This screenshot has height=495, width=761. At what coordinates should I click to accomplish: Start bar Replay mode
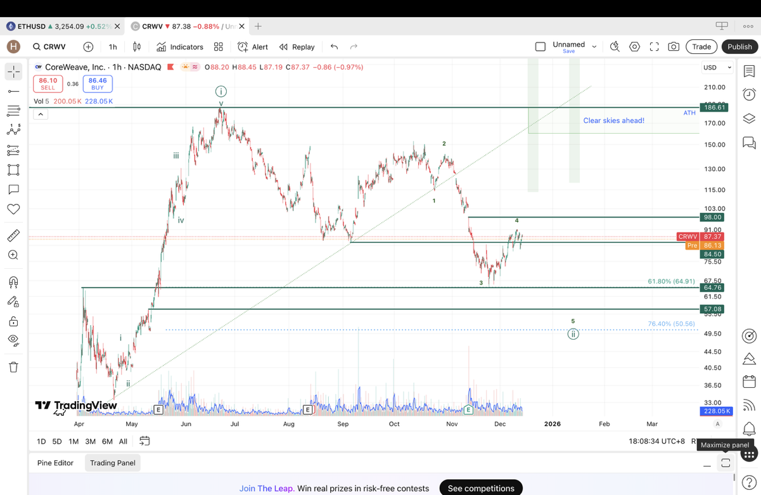(x=297, y=47)
